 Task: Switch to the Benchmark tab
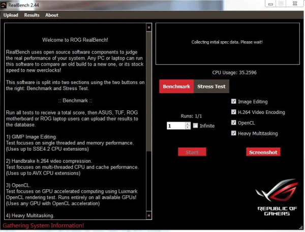pyautogui.click(x=176, y=86)
